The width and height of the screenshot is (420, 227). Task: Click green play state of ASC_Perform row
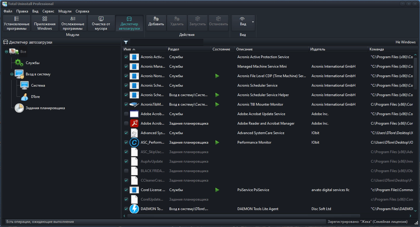[x=217, y=142]
